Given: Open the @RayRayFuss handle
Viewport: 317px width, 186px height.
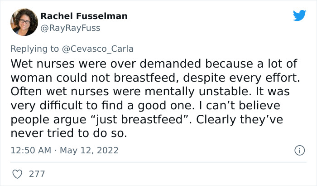Looking at the screenshot, I should [x=70, y=28].
